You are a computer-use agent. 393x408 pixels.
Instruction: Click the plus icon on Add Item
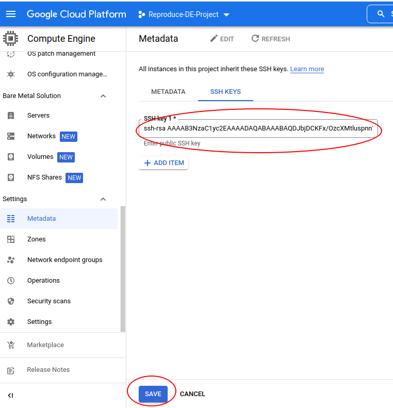pos(148,163)
